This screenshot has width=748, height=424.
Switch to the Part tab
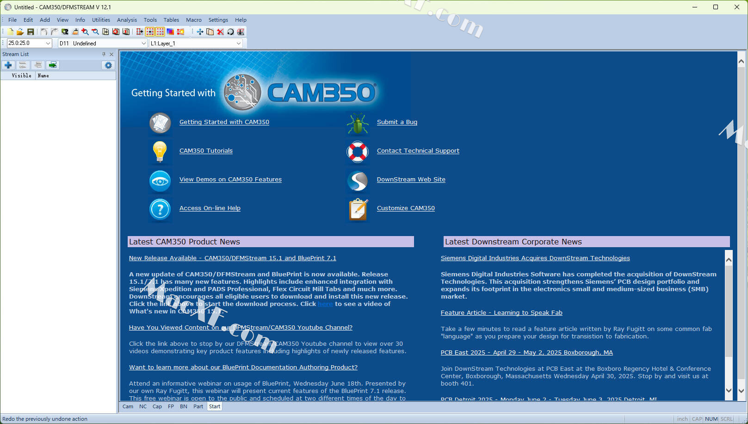[x=198, y=406]
